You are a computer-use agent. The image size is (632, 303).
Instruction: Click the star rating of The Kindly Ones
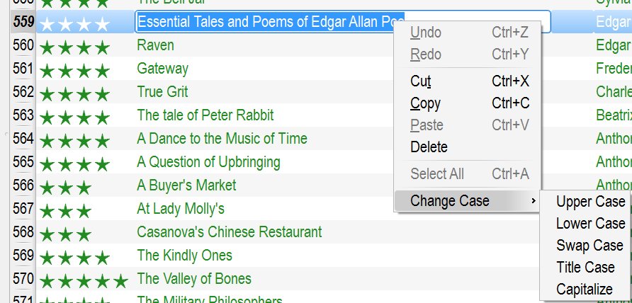[x=74, y=257]
